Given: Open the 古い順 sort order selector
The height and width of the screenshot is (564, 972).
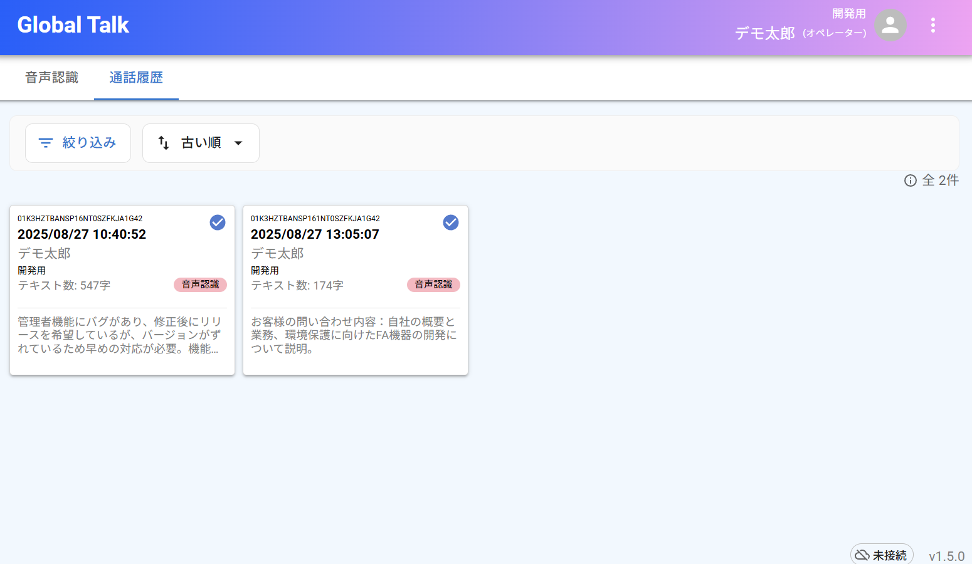Looking at the screenshot, I should tap(201, 143).
